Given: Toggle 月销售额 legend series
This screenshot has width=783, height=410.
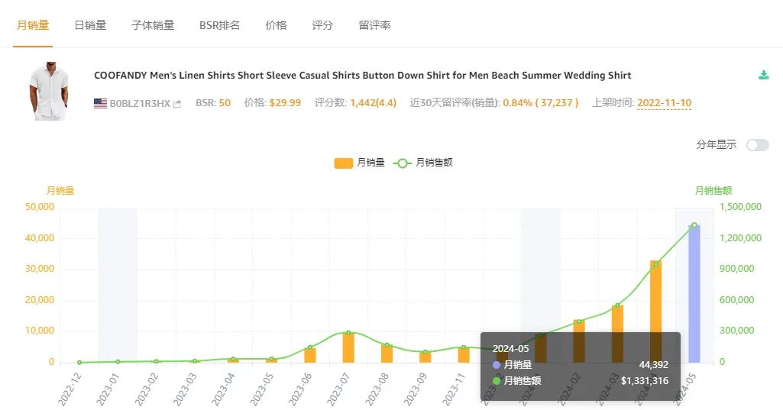Looking at the screenshot, I should click(423, 163).
